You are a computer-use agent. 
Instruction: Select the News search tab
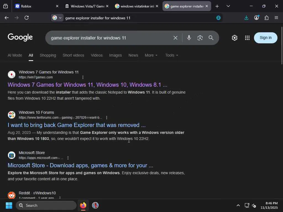coord(133,55)
